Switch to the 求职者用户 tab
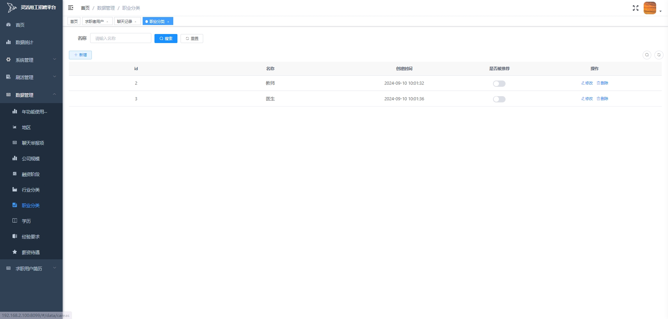This screenshot has height=319, width=668. (94, 22)
